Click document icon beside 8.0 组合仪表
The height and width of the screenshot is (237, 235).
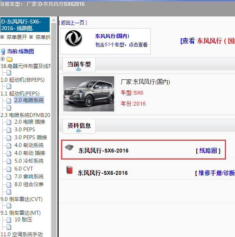(x=9, y=185)
